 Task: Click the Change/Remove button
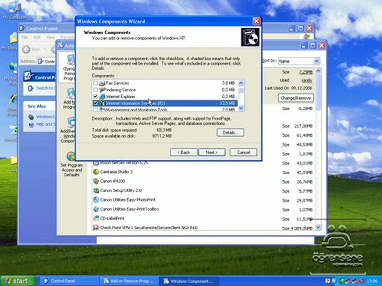(296, 98)
